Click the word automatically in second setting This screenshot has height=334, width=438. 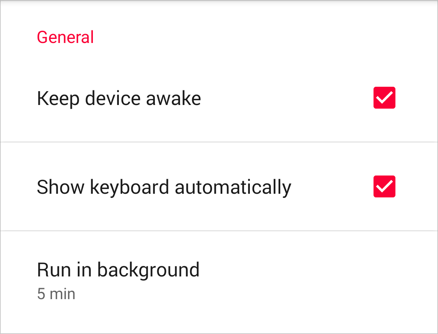click(233, 187)
